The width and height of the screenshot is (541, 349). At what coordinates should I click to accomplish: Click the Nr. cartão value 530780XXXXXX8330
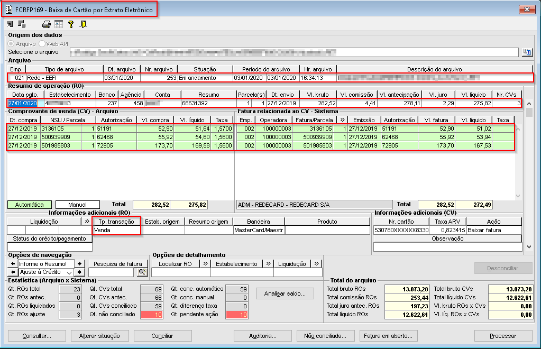401,230
